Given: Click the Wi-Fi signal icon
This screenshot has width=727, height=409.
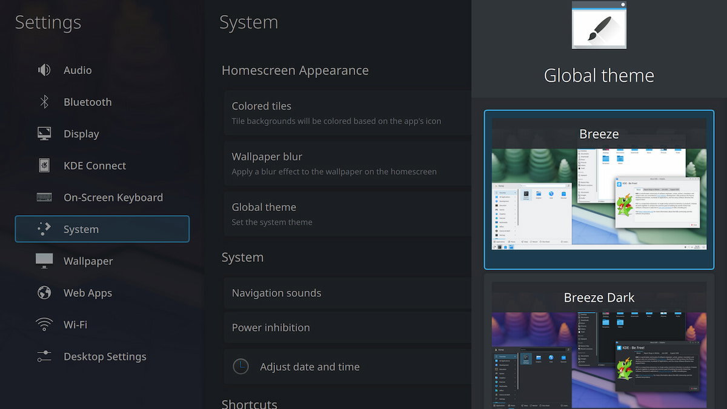Looking at the screenshot, I should (x=44, y=325).
